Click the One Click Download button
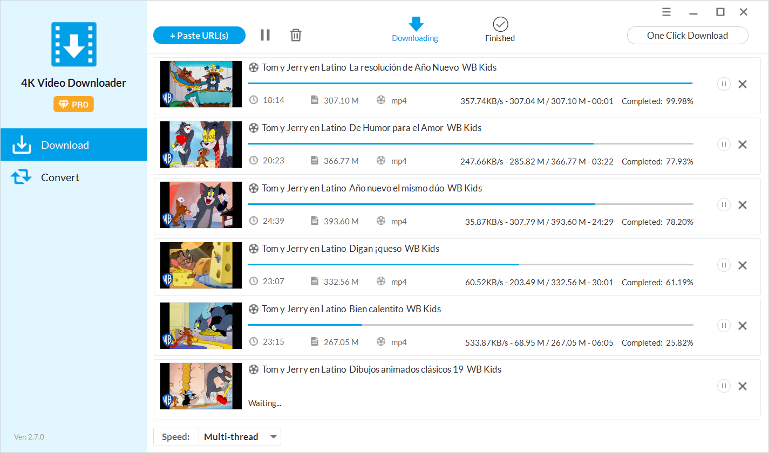Screen dimensions: 769x453 (x=687, y=36)
